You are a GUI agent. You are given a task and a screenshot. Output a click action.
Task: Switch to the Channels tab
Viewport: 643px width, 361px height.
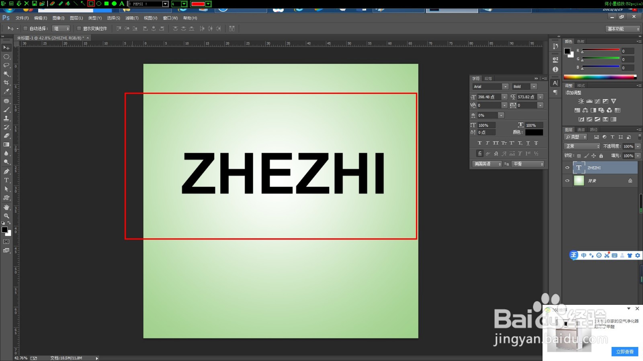(581, 130)
